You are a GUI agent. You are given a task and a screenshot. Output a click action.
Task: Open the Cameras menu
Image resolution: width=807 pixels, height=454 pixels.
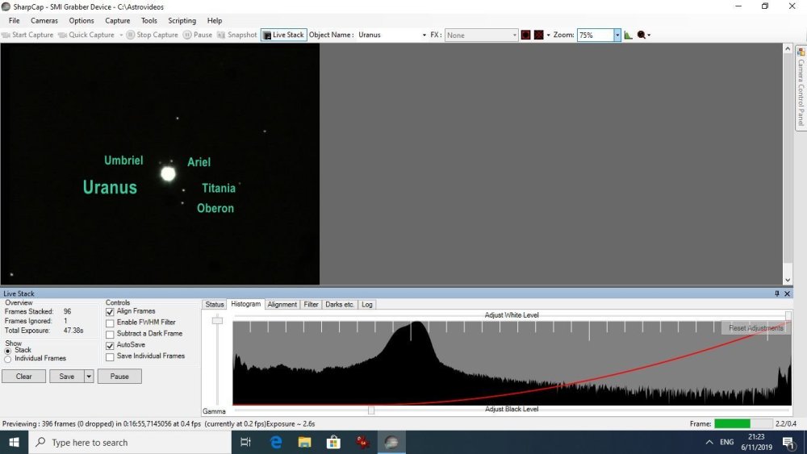click(44, 21)
